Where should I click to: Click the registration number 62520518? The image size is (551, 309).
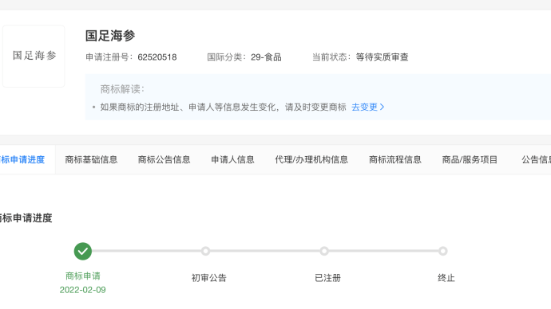(157, 57)
